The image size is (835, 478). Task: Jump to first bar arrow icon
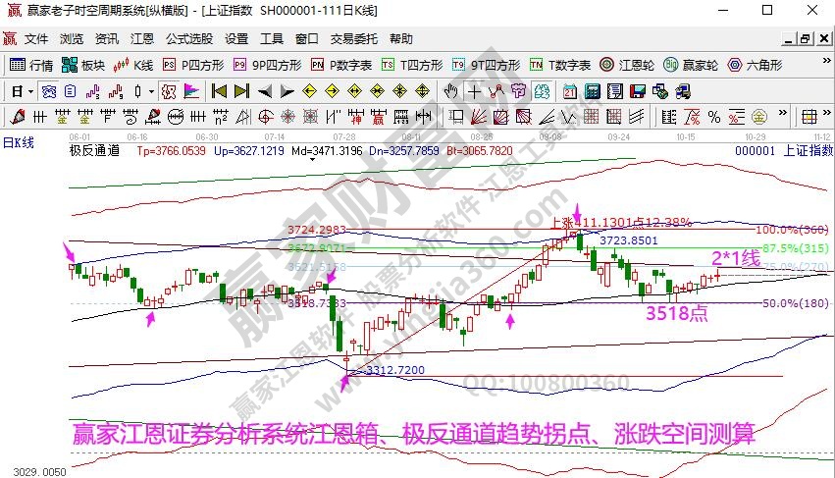pyautogui.click(x=218, y=91)
